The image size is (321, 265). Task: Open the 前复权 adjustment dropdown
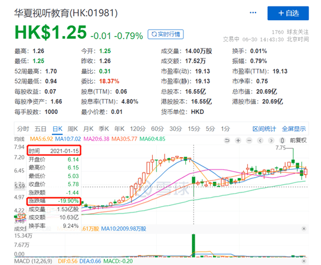coord(298,140)
